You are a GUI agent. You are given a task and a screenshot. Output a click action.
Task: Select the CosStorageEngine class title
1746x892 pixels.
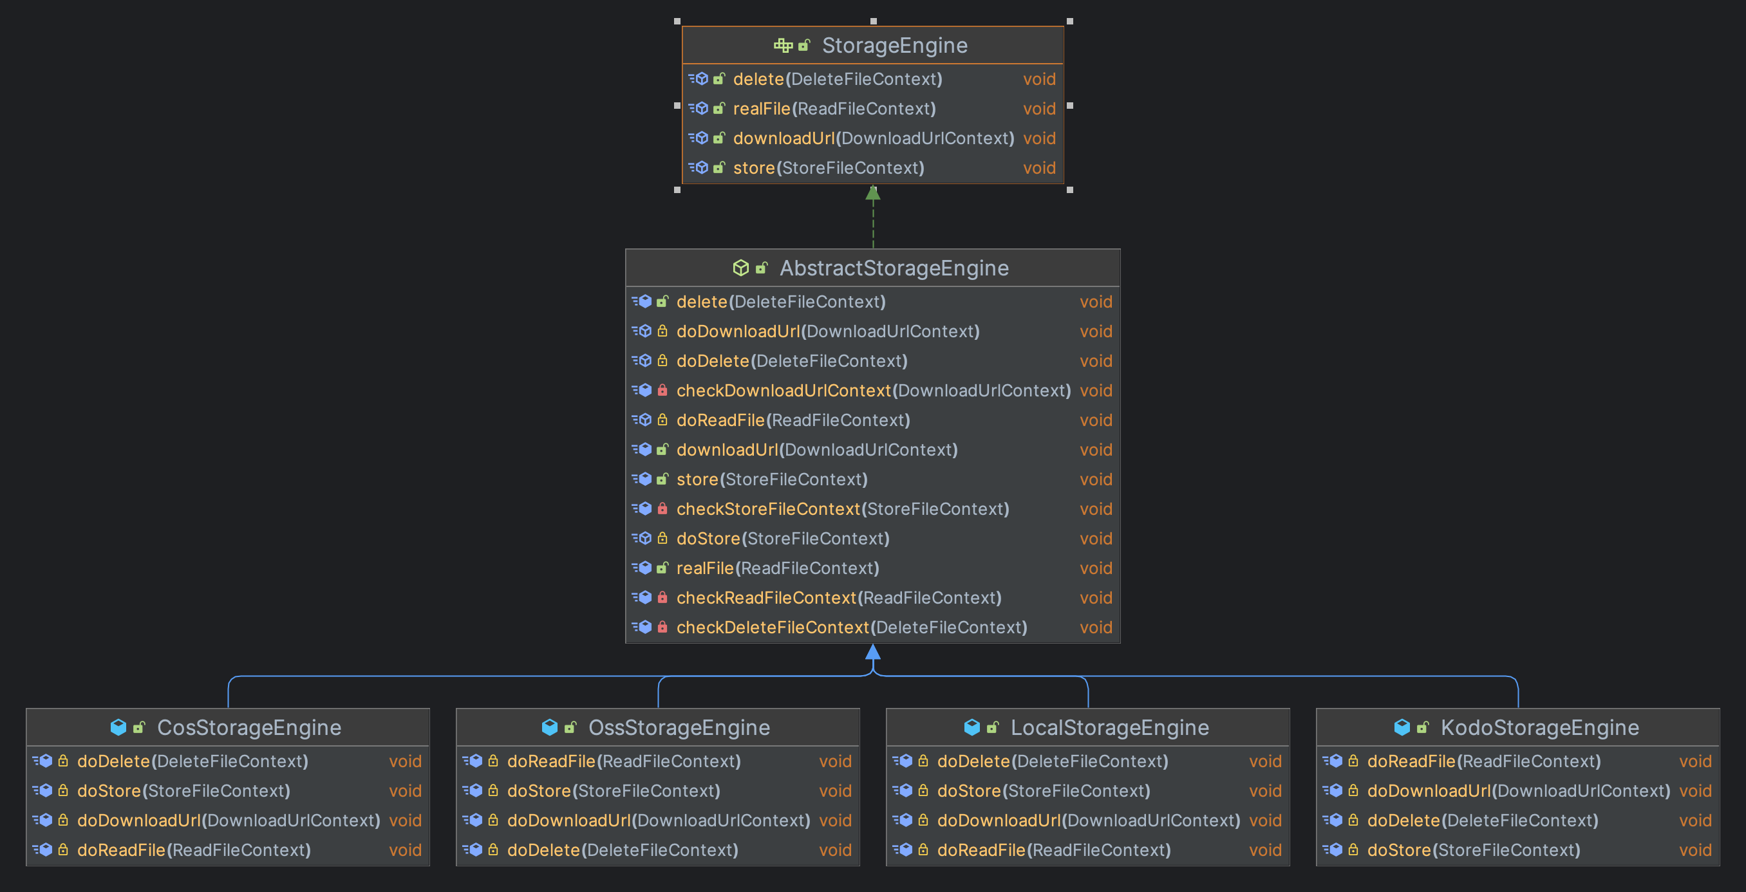point(249,728)
